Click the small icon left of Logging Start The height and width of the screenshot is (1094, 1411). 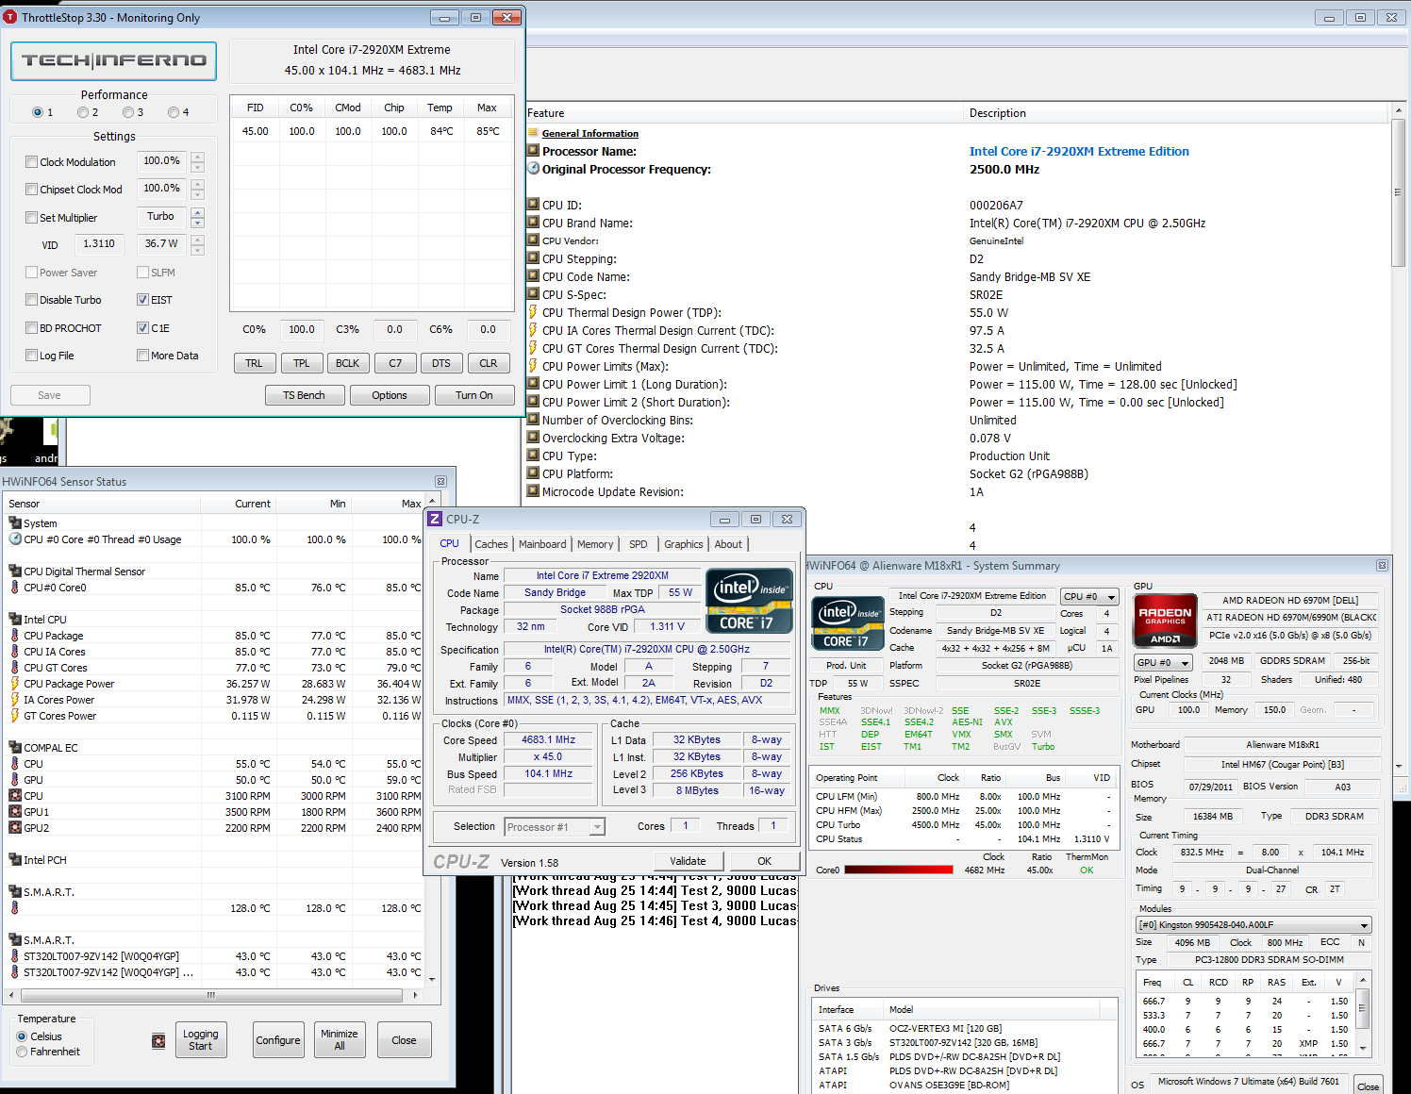(x=158, y=1041)
